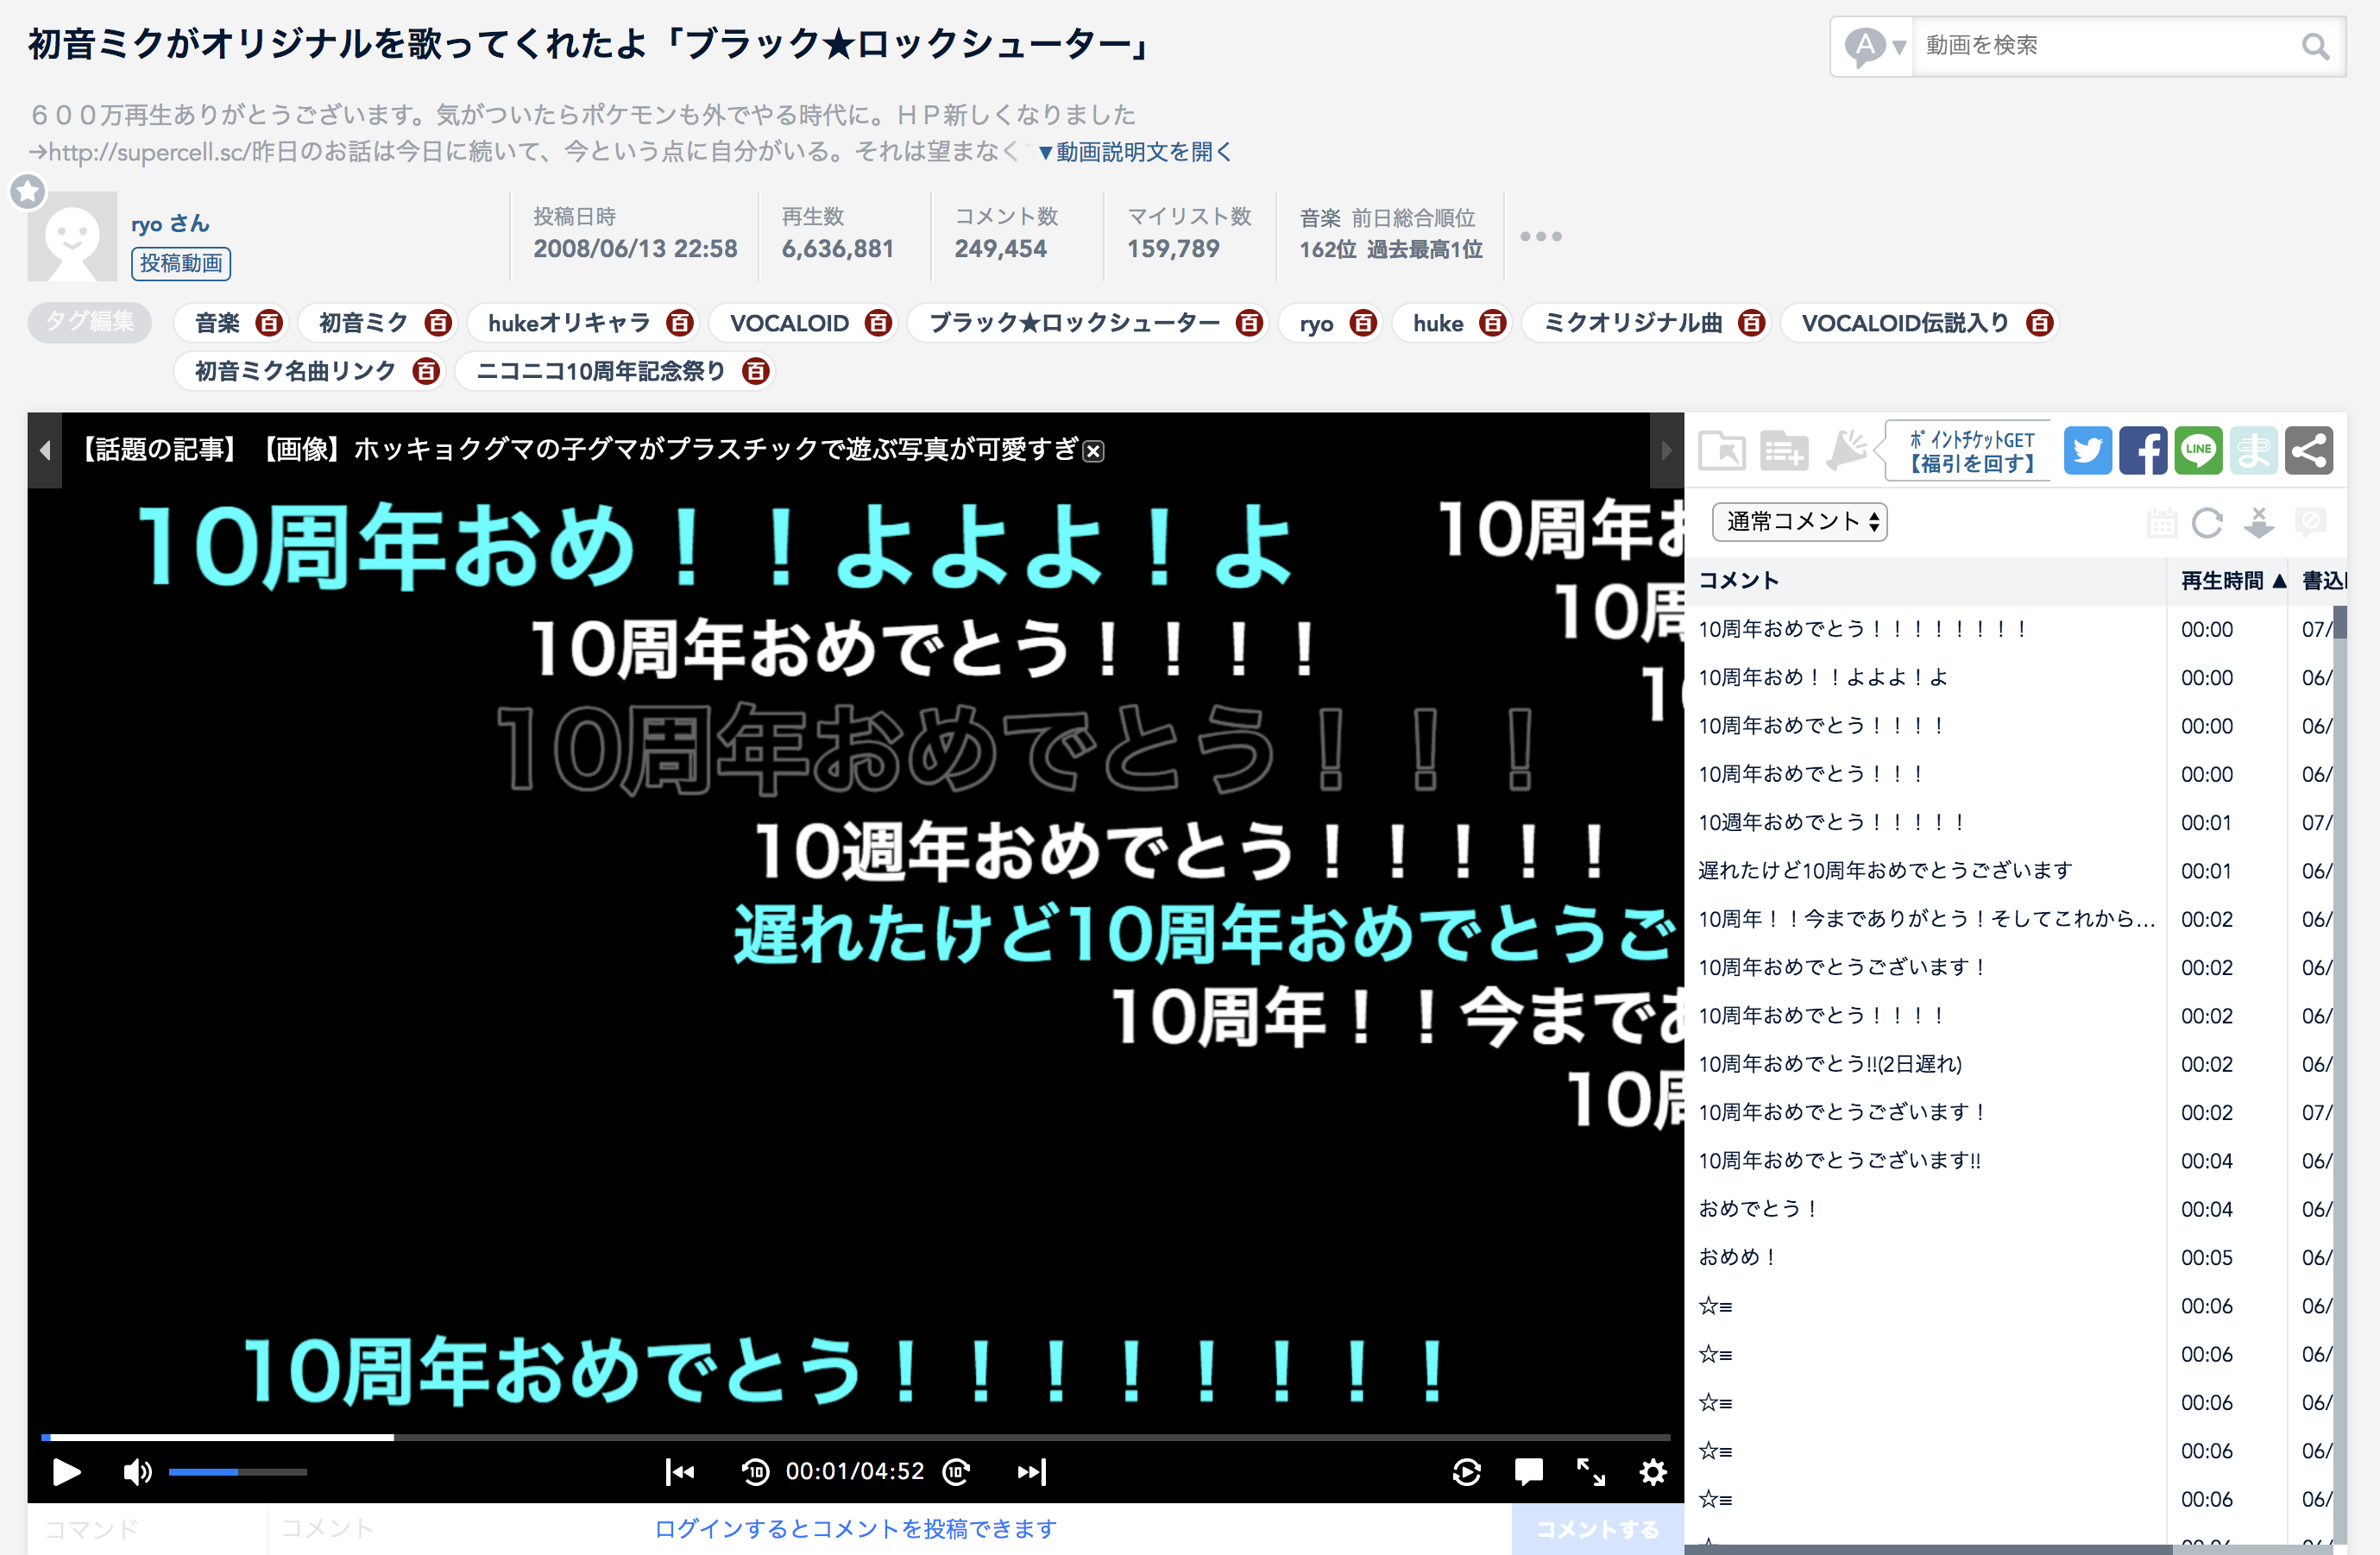Image resolution: width=2380 pixels, height=1555 pixels.
Task: Skip back 10 seconds
Action: tap(755, 1471)
